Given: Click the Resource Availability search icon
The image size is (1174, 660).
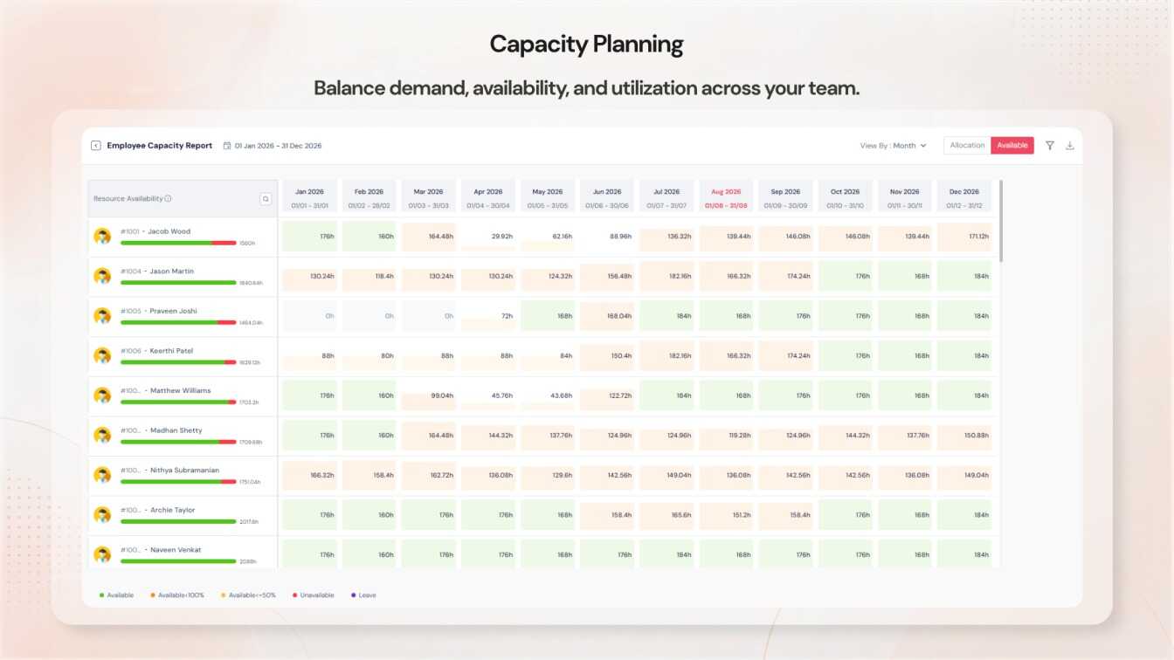Looking at the screenshot, I should coord(266,199).
